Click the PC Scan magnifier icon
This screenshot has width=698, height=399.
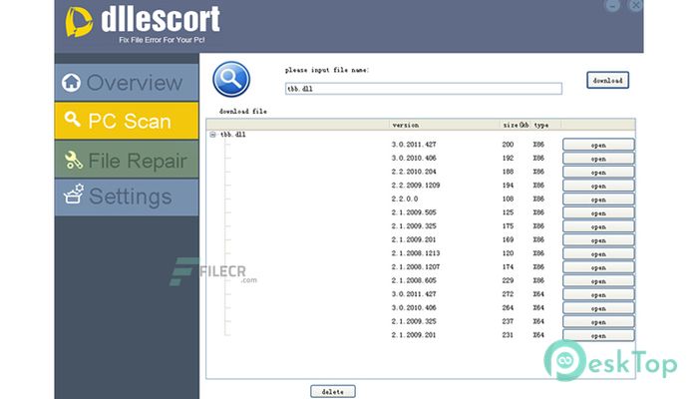72,119
